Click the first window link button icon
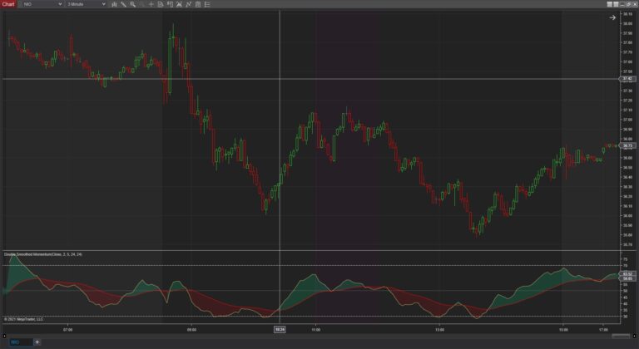Screen dimensions: 639x349 click(x=610, y=4)
